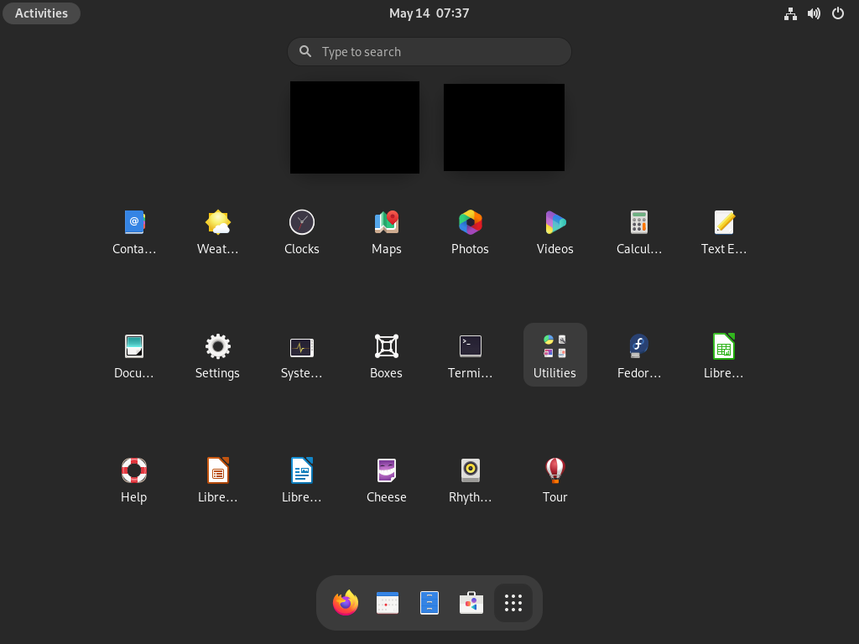Open the power menu icon
The image size is (859, 644).
click(x=838, y=13)
